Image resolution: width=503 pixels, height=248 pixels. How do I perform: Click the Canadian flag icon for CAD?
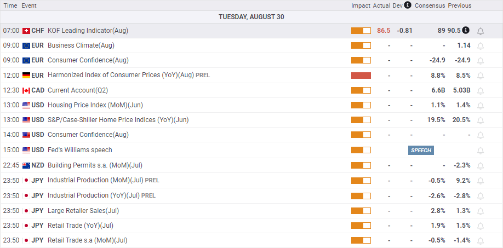coord(26,90)
